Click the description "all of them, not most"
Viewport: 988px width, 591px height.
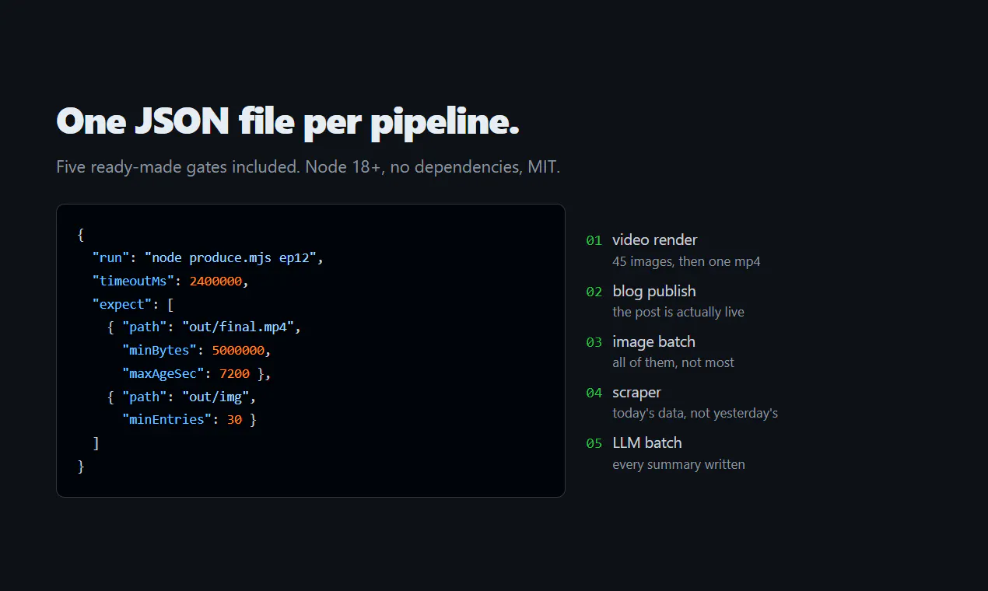[673, 362]
